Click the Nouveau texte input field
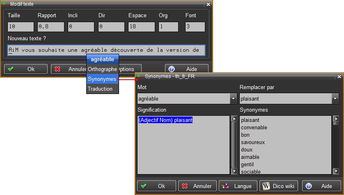Viewport: 344px width, 195px height. (106, 50)
